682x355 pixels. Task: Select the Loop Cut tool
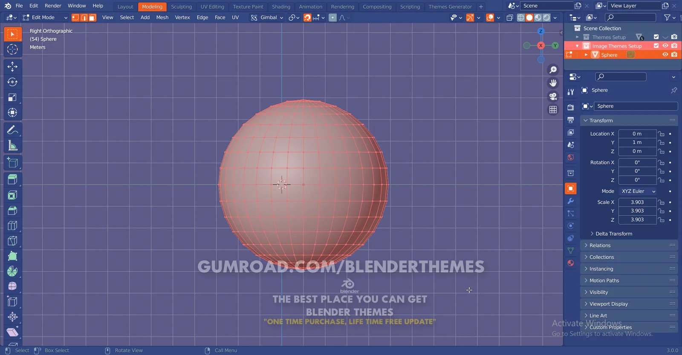point(12,226)
